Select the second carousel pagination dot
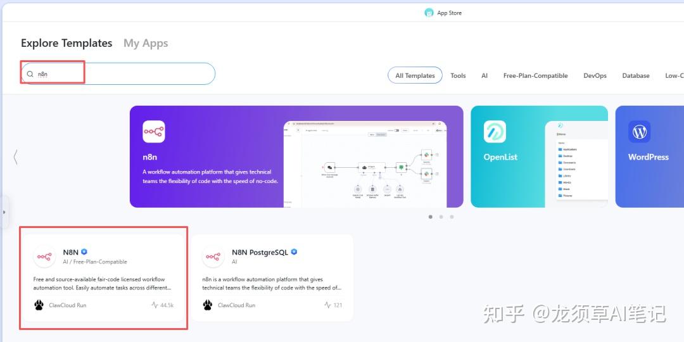 click(x=441, y=217)
